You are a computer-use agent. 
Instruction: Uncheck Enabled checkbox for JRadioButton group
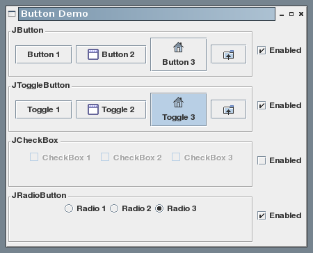pyautogui.click(x=262, y=215)
